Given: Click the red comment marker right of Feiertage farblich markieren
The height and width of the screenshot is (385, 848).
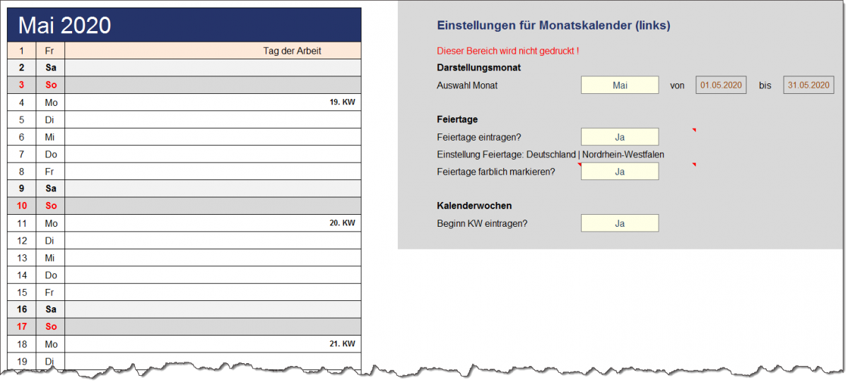Looking at the screenshot, I should tap(694, 165).
